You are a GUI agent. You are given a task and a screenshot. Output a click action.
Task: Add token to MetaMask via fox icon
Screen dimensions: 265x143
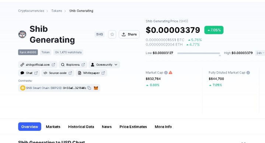coord(96,88)
